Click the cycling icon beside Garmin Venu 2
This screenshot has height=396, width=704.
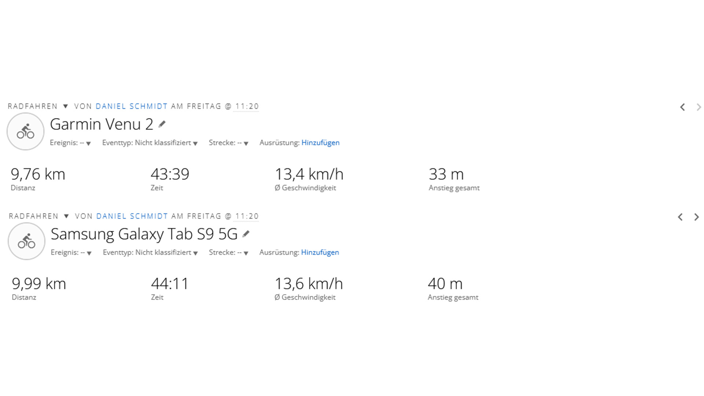(x=25, y=131)
